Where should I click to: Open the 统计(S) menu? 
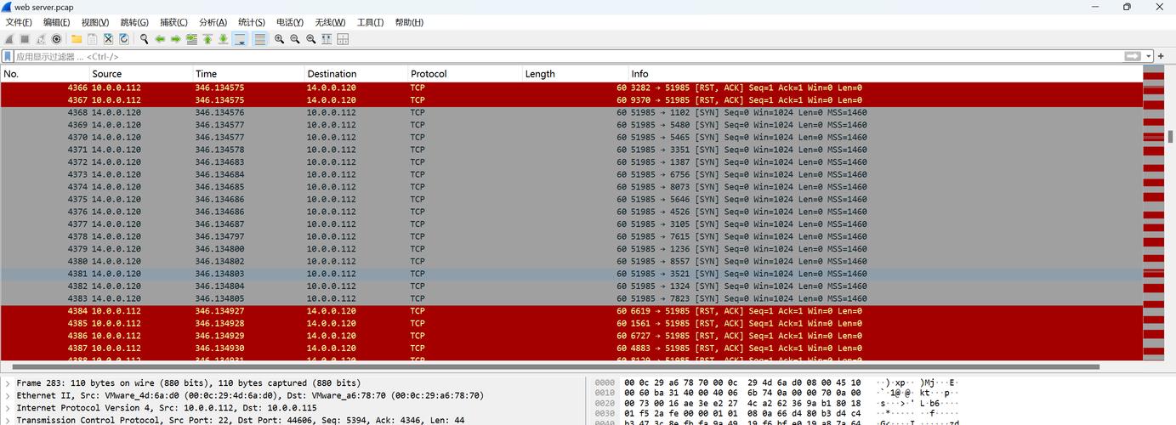pyautogui.click(x=251, y=22)
